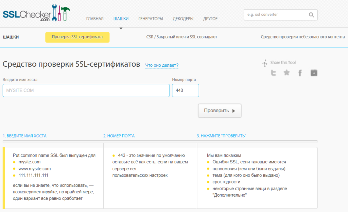Click the port number field with 443
Screen dimensions: 348x212
pyautogui.click(x=185, y=91)
